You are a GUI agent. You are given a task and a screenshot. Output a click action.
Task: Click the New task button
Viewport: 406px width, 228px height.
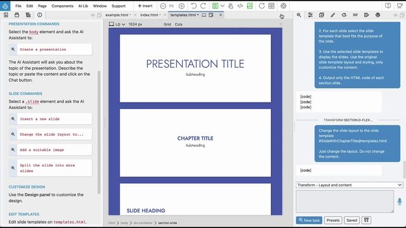[x=309, y=220]
